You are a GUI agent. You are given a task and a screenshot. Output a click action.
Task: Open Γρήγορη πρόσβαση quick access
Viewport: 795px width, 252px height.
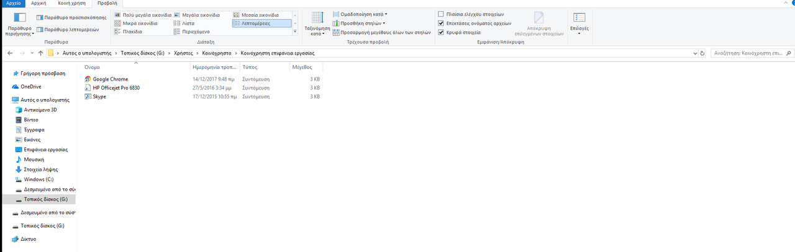coord(39,73)
